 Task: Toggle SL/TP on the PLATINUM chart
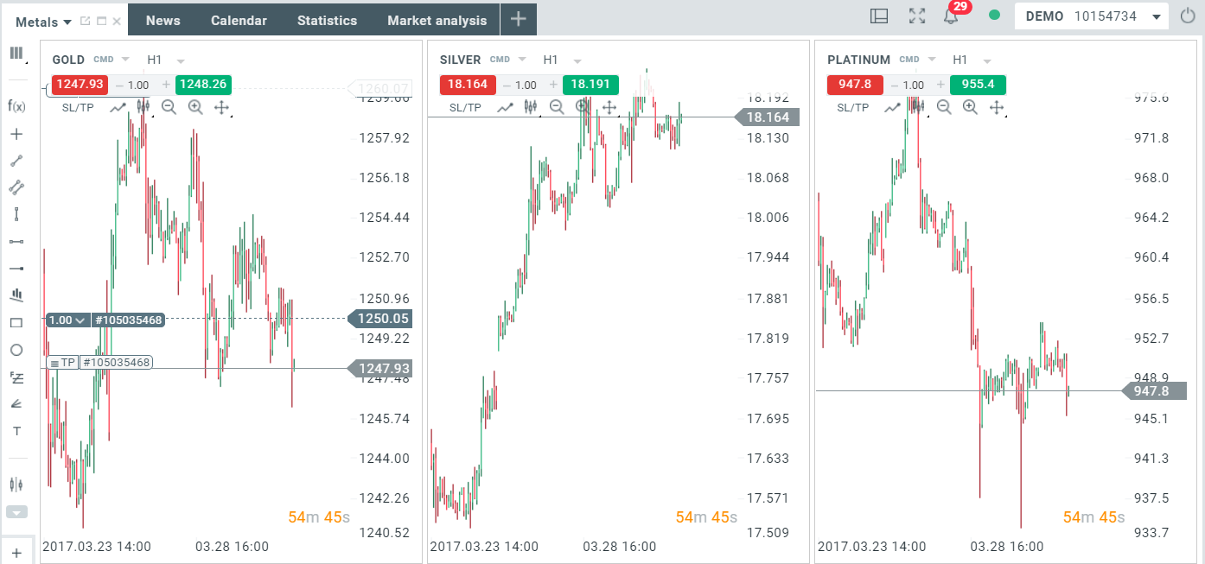[852, 107]
